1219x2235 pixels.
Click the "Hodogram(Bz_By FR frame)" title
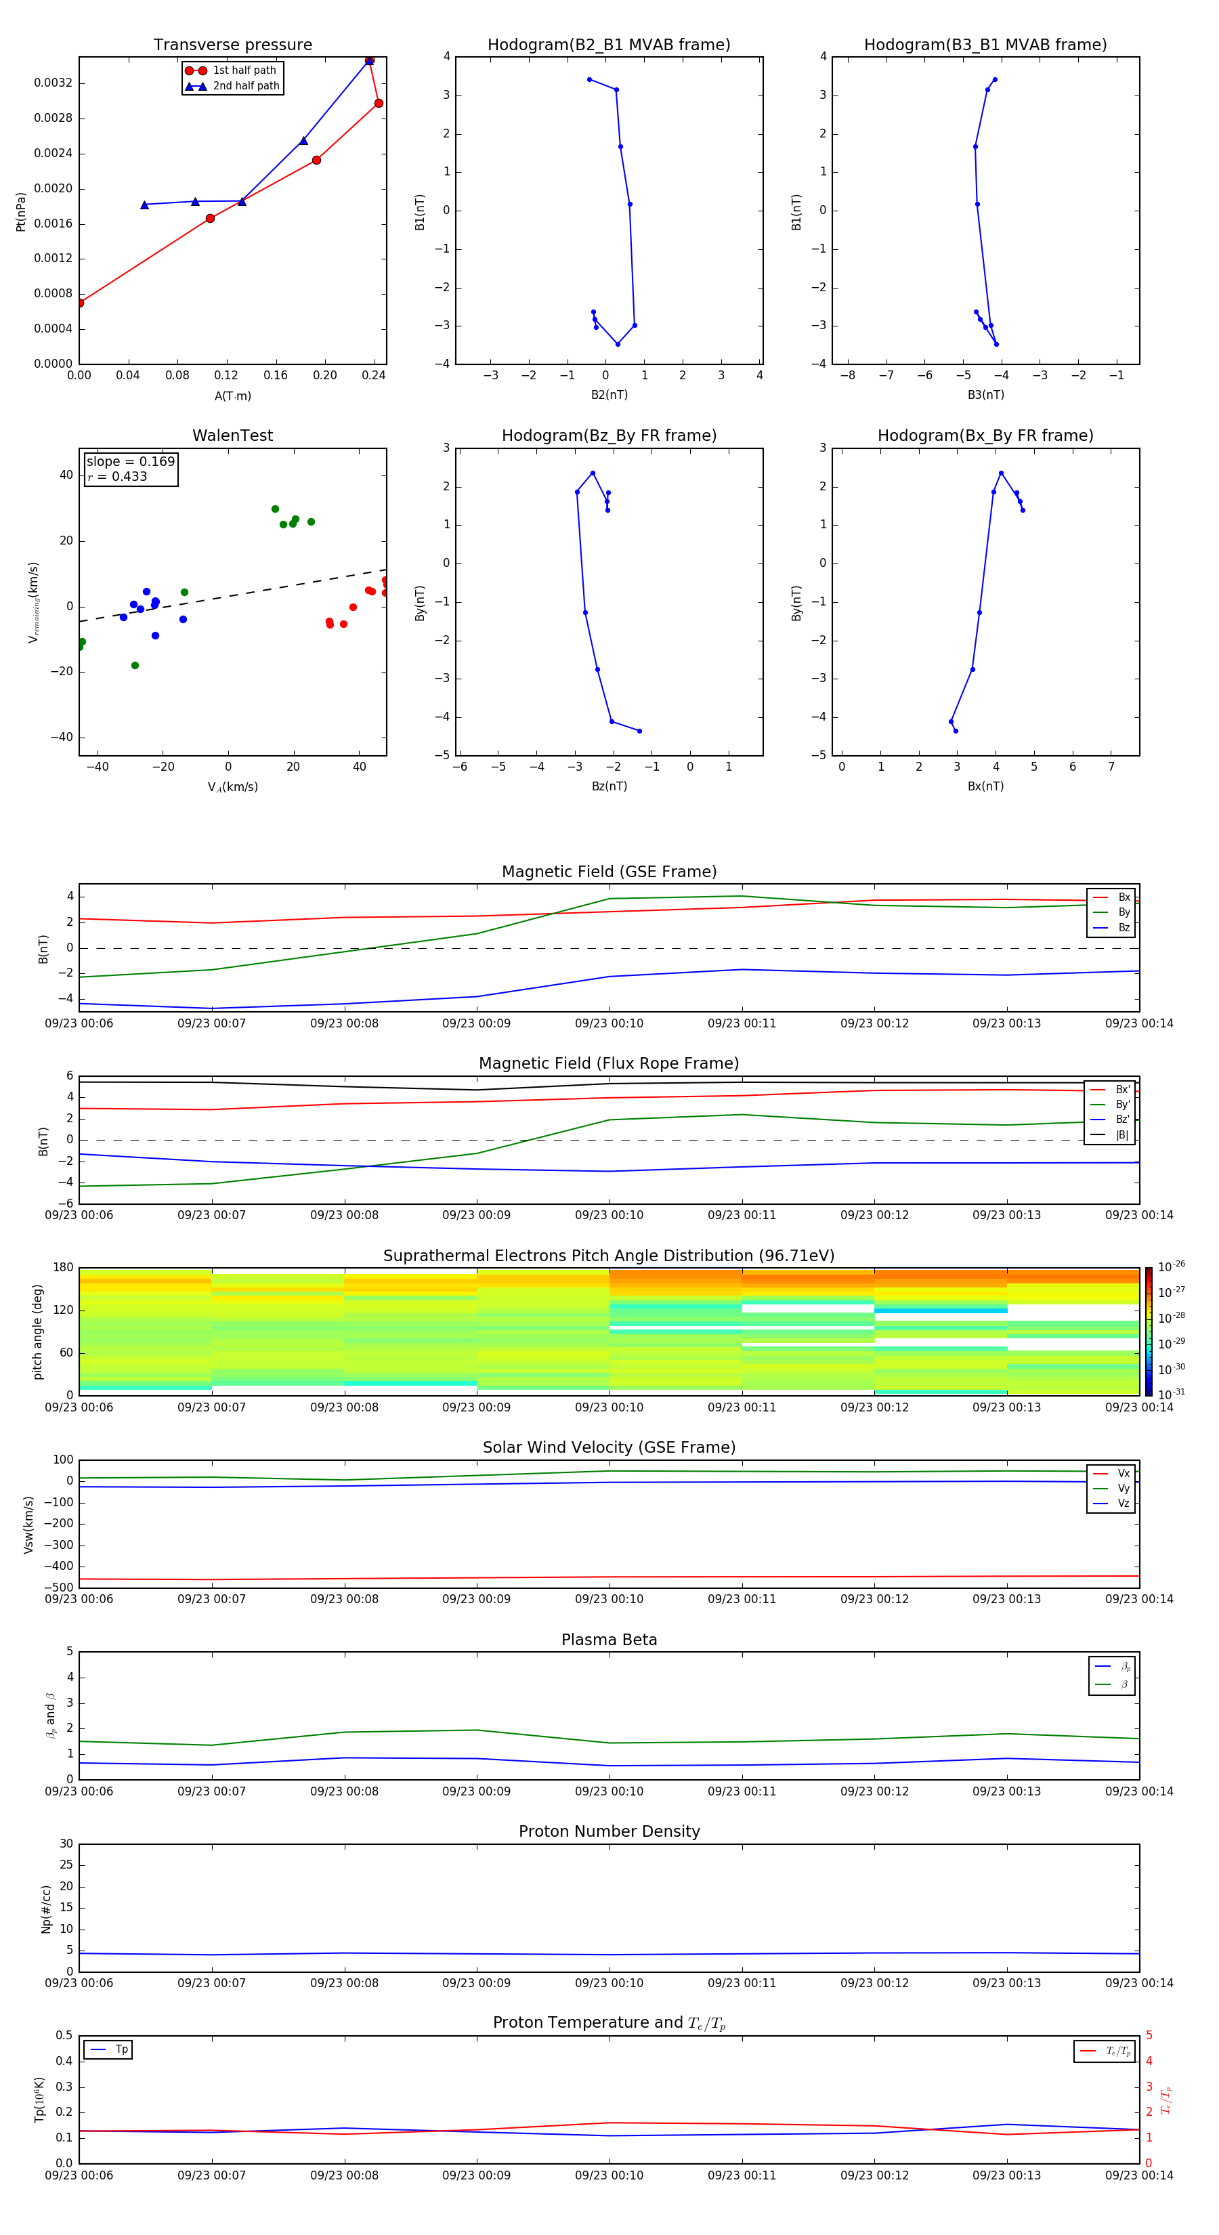609,435
